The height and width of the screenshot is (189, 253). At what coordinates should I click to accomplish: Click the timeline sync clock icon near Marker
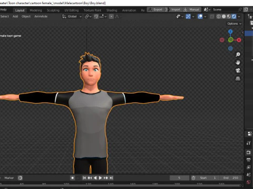click(x=20, y=178)
